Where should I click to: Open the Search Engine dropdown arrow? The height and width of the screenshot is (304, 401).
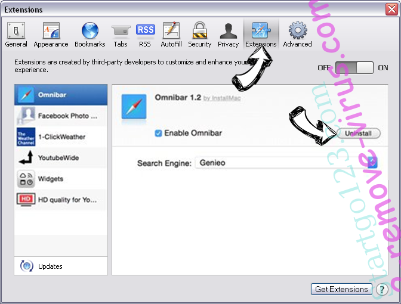(372, 163)
